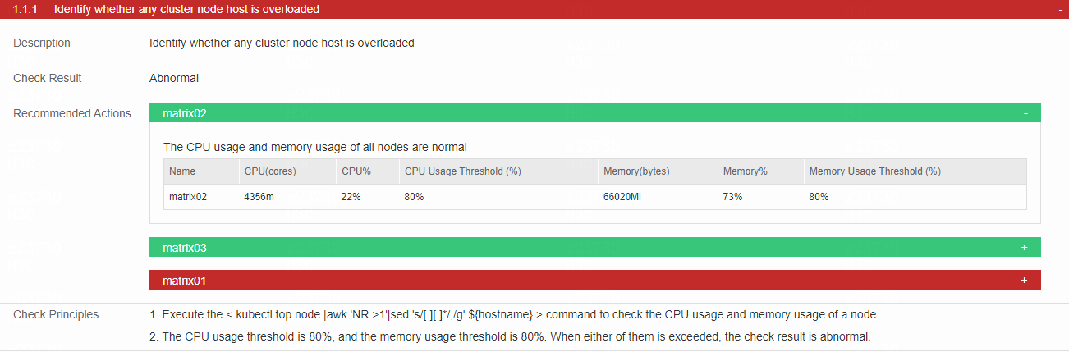Screen dimensions: 1069x352
Task: Collapse the matrix02 panel with the minus icon
Action: [x=1025, y=113]
